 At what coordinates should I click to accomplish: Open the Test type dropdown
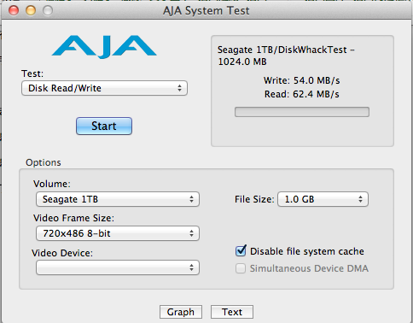coord(104,88)
